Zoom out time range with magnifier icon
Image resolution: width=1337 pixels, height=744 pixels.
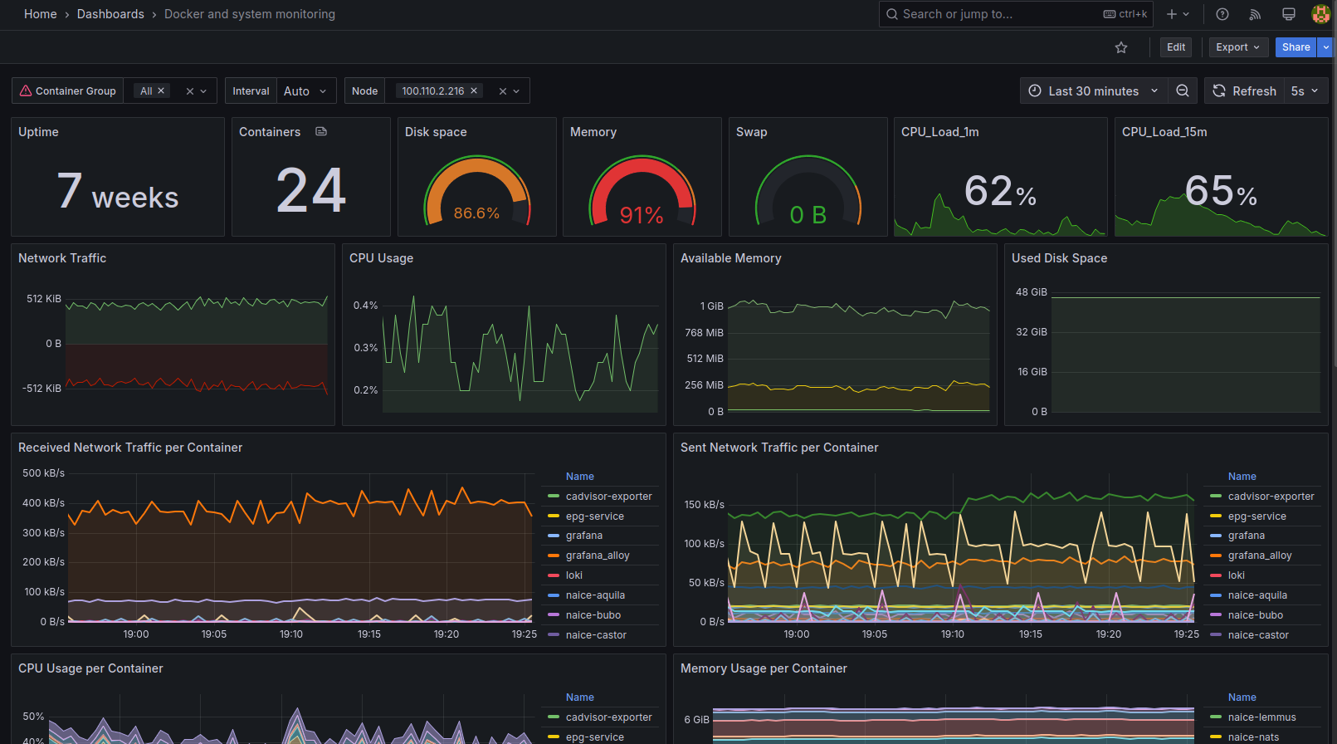tap(1183, 91)
